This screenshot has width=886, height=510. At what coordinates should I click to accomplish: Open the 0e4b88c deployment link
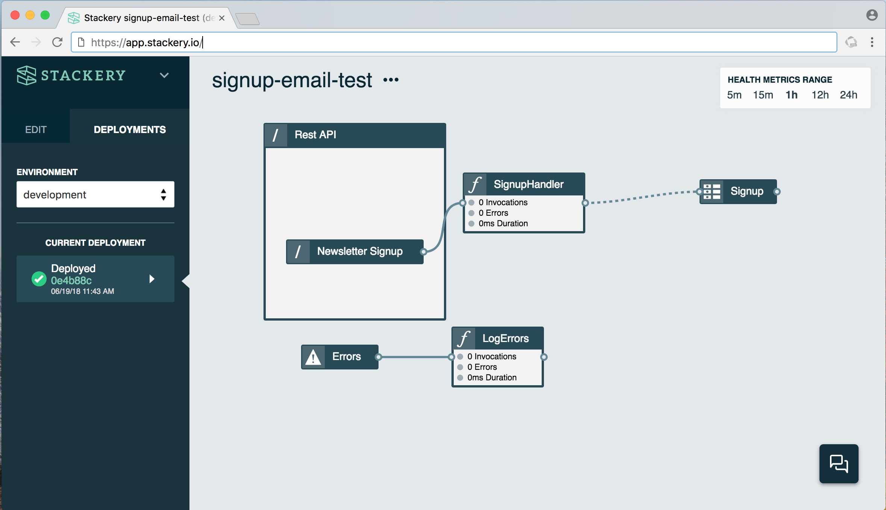pyautogui.click(x=71, y=280)
